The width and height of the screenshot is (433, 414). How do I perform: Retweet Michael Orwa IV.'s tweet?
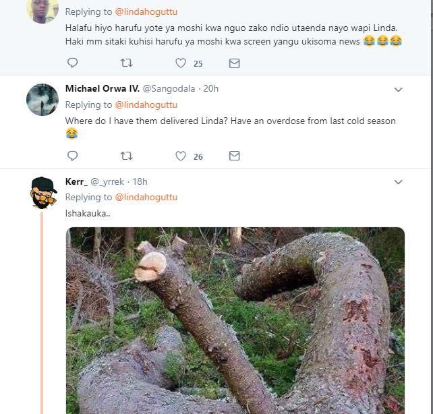point(126,156)
